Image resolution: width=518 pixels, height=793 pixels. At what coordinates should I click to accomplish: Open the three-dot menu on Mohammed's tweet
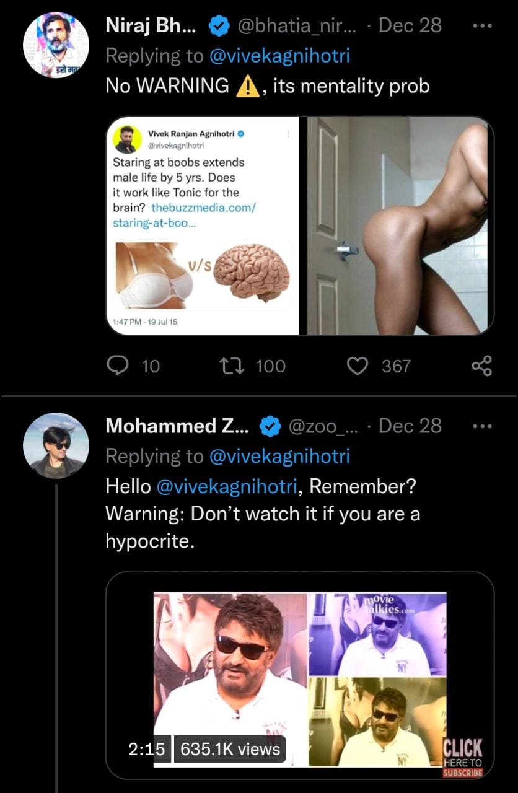[x=481, y=426]
